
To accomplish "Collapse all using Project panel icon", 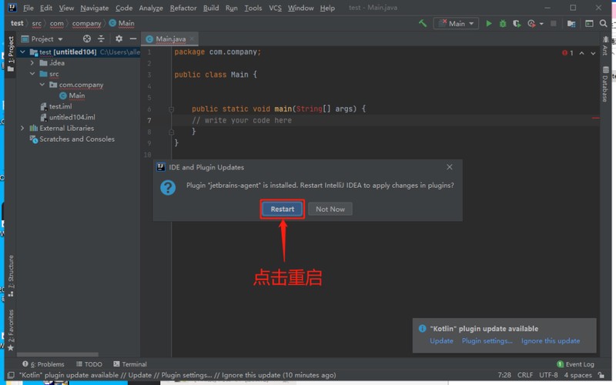I will 101,38.
